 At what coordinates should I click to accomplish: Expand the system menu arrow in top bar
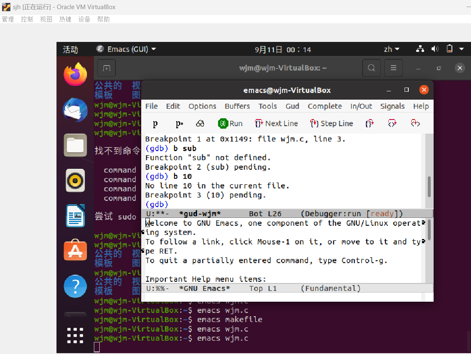pyautogui.click(x=461, y=49)
